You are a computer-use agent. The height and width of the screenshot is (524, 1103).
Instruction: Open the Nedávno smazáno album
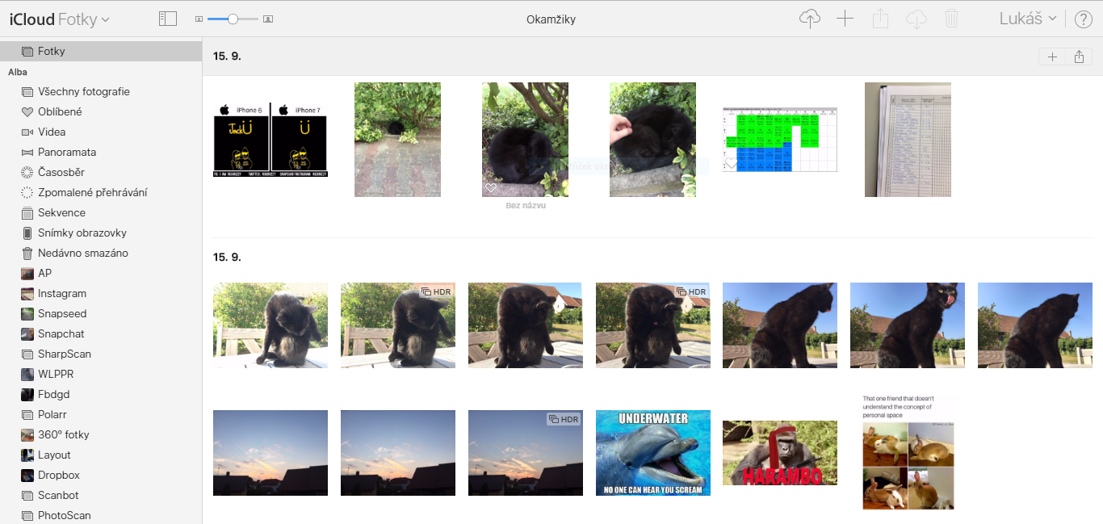101,253
